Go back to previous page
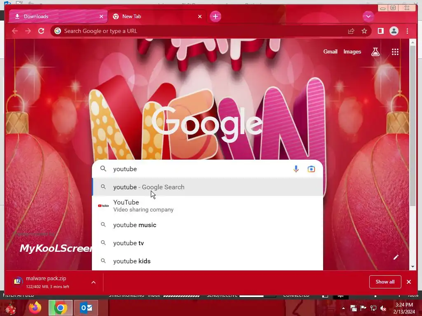This screenshot has height=316, width=422. click(x=15, y=31)
